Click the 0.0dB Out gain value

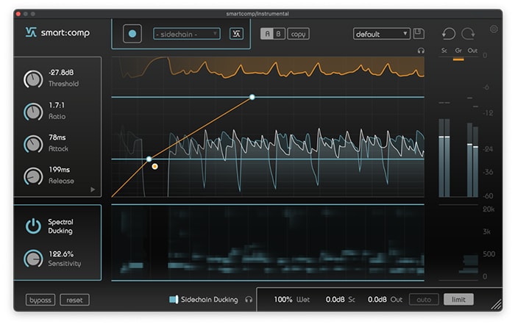point(377,300)
